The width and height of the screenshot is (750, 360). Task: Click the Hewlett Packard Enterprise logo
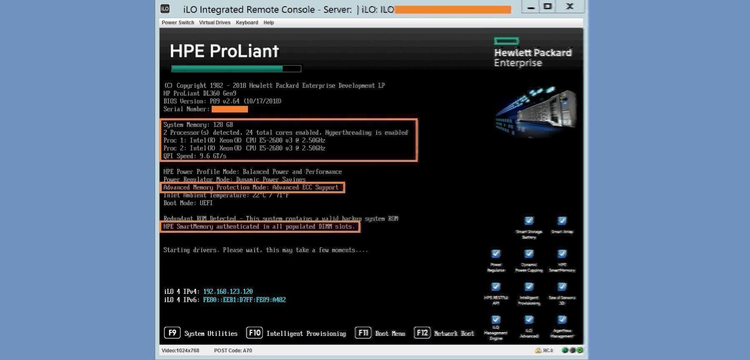[532, 52]
